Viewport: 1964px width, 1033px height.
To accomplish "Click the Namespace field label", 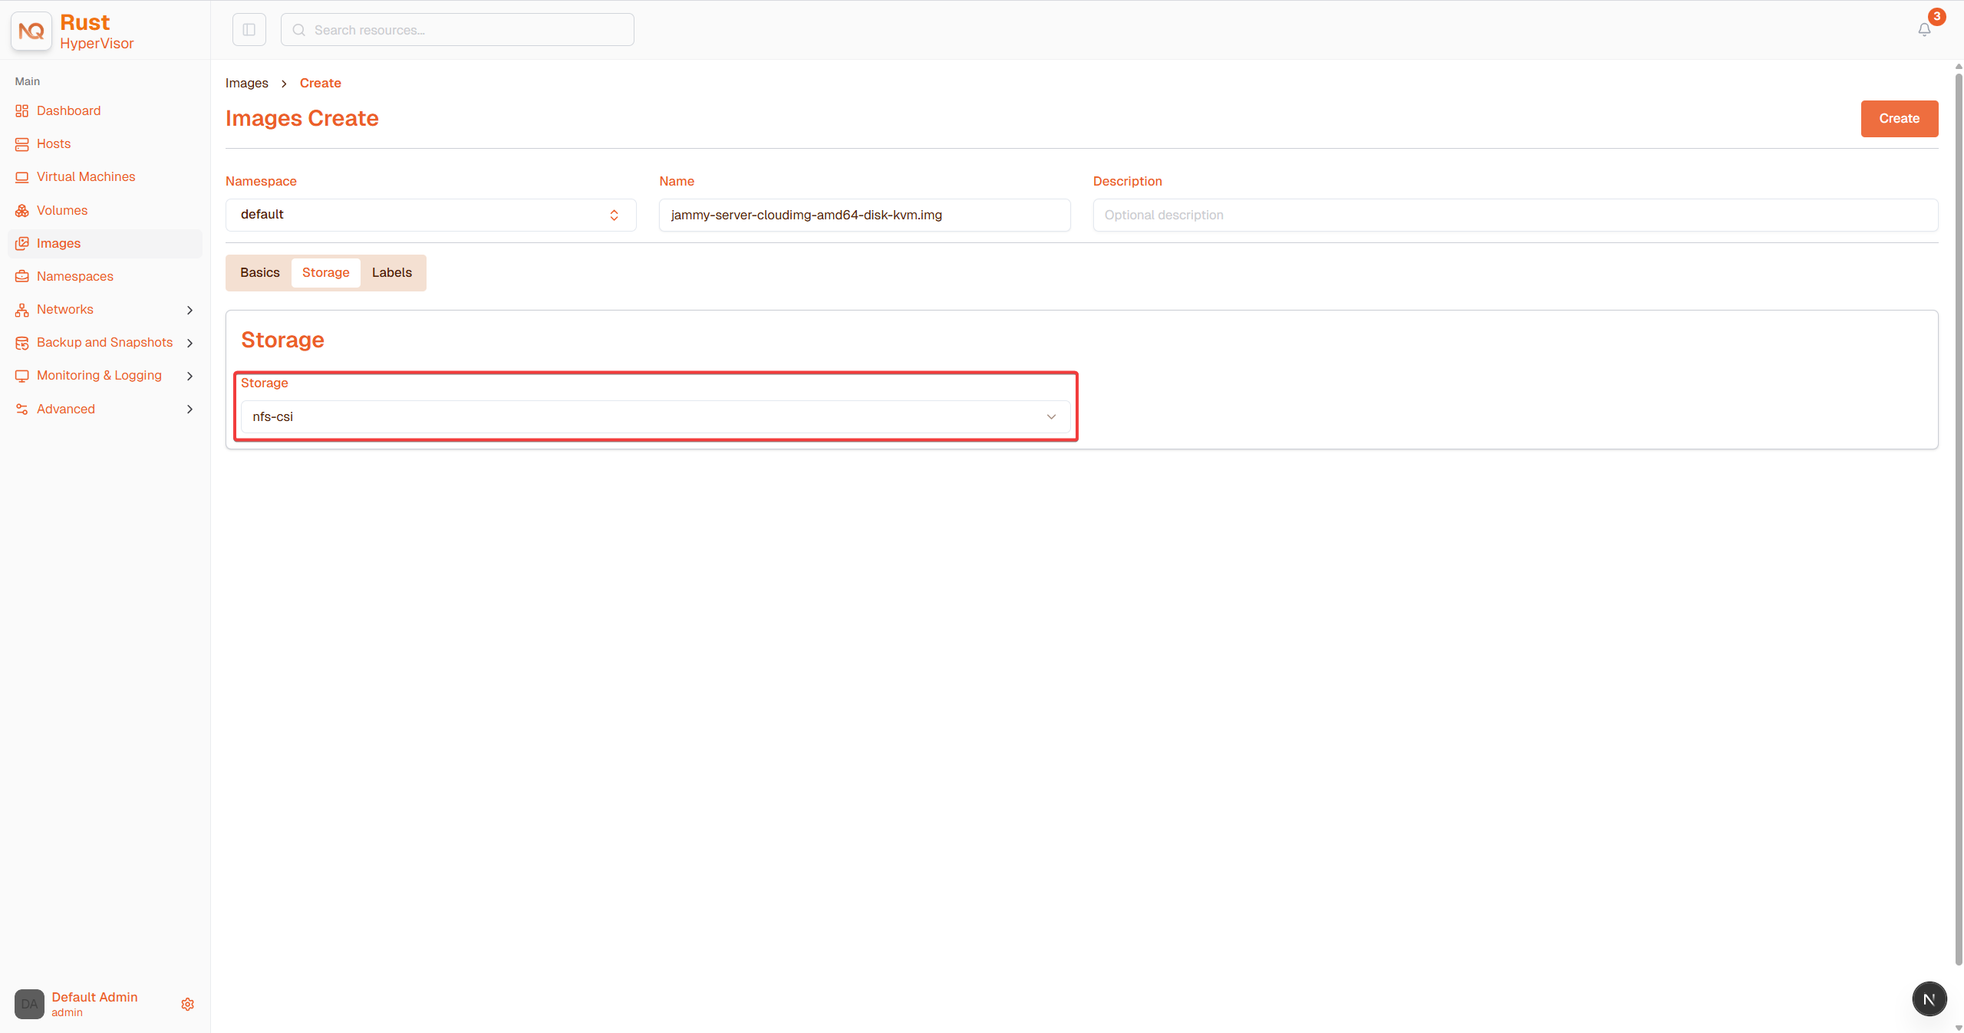I will [261, 181].
